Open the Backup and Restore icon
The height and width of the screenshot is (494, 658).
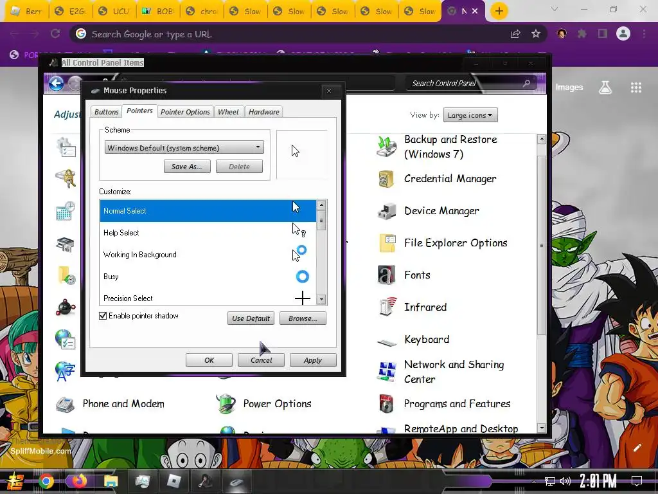(x=386, y=147)
